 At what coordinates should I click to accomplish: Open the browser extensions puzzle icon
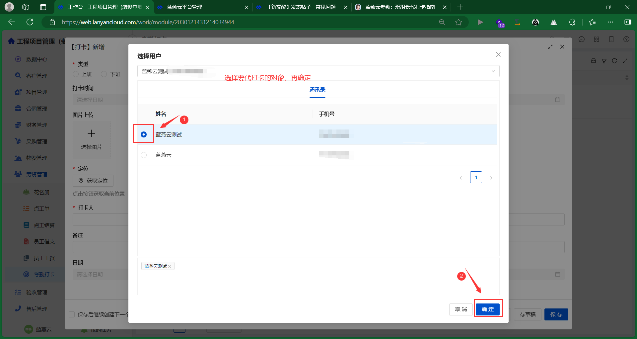[x=572, y=22]
